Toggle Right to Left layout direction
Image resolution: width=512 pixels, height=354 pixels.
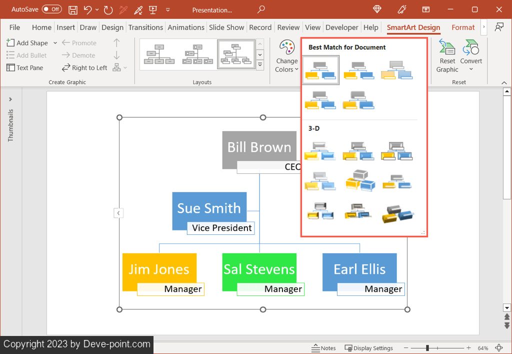pos(84,68)
